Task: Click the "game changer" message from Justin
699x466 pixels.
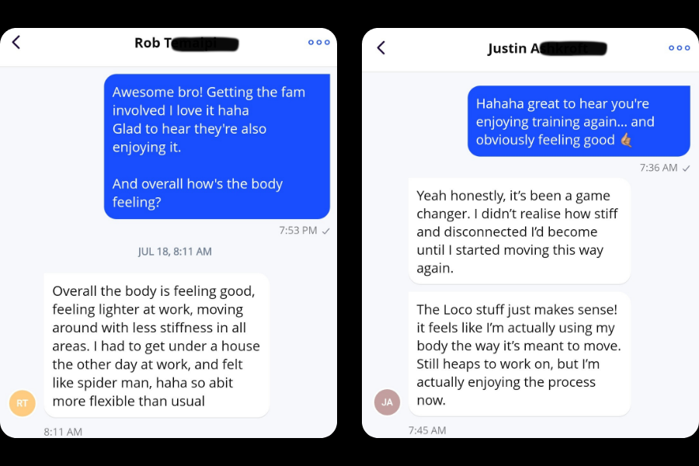Action: point(519,231)
